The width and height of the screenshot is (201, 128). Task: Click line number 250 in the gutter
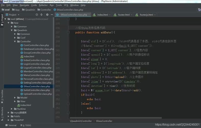coord(57,90)
